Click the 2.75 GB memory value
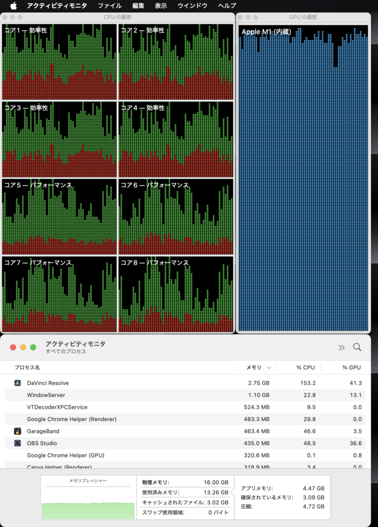378x527 pixels. pyautogui.click(x=259, y=383)
